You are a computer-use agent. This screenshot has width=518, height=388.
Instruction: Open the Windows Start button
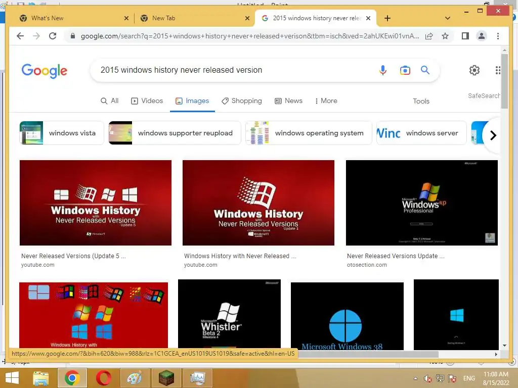12,378
